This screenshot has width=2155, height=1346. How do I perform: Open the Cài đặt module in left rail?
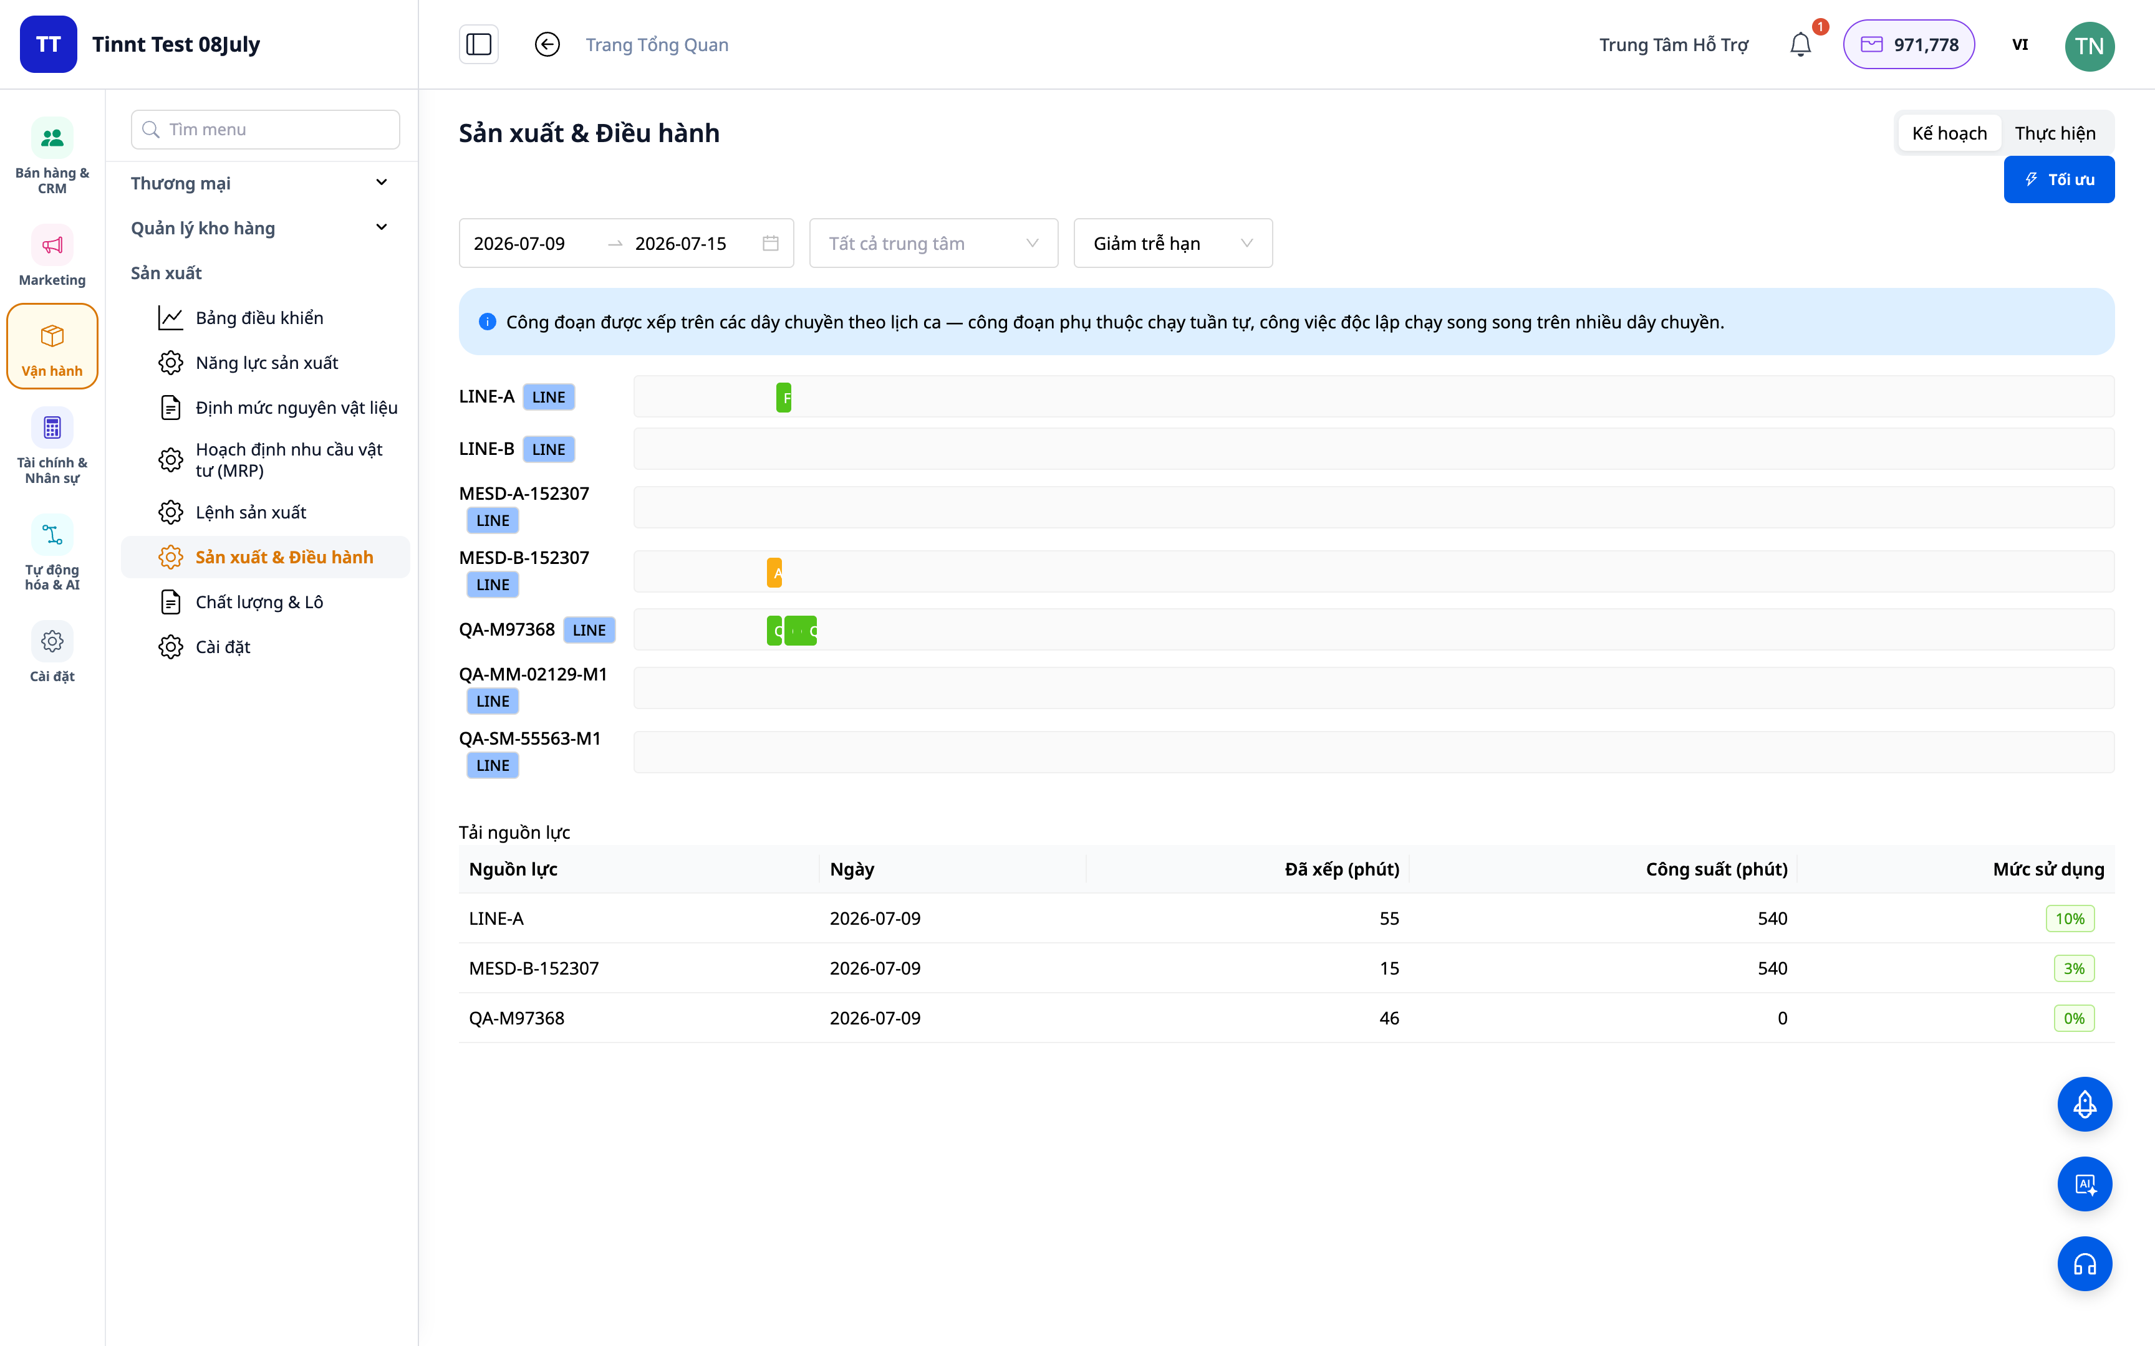click(52, 652)
